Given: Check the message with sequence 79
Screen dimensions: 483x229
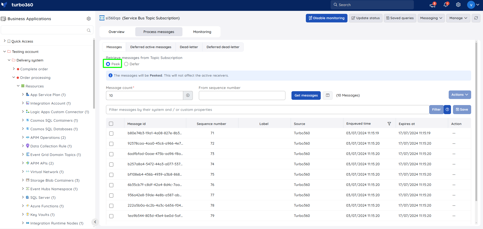Looking at the screenshot, I should (x=111, y=216).
